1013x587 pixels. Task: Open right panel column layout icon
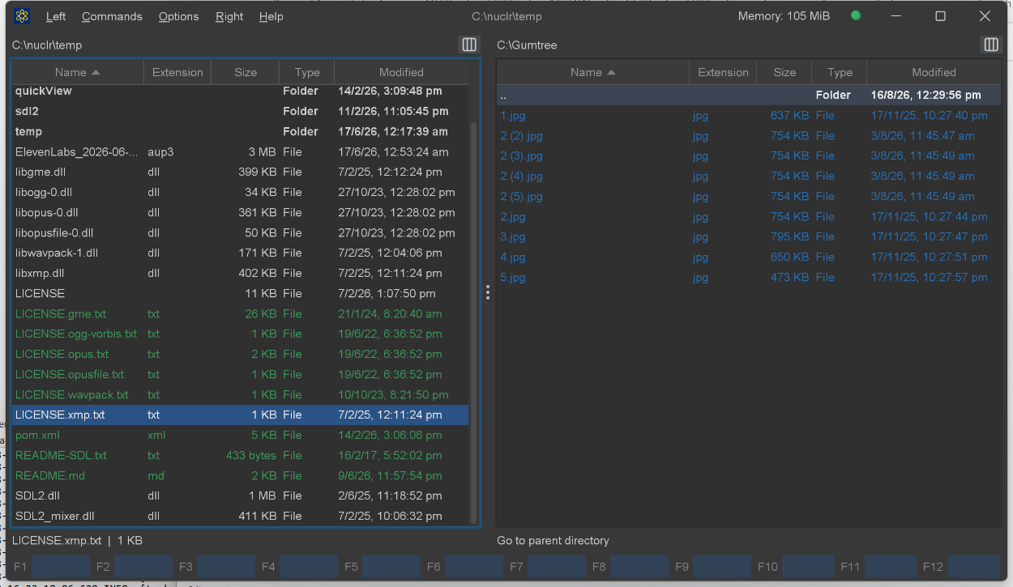pos(991,45)
